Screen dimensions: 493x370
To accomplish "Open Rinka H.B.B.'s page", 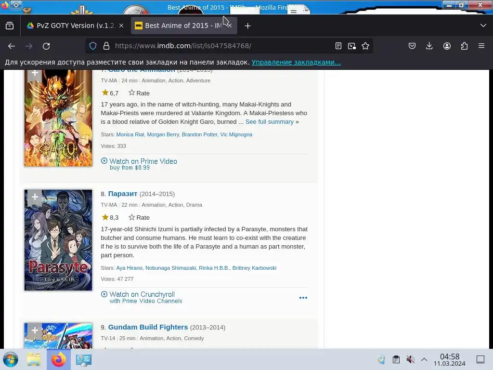I will 214,268.
